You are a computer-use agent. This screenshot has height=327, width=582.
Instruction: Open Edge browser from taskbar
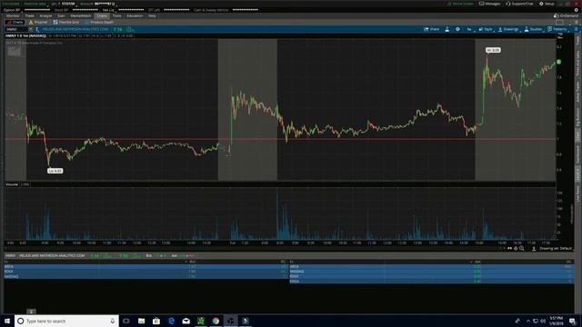(x=171, y=321)
